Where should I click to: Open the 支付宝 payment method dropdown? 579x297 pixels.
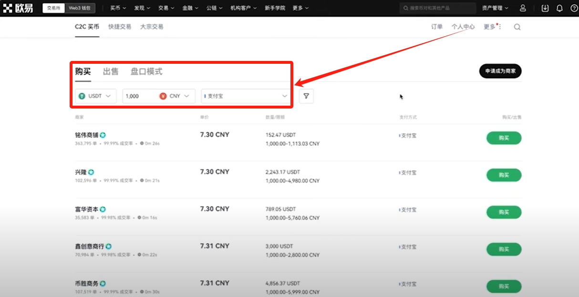[x=246, y=96]
